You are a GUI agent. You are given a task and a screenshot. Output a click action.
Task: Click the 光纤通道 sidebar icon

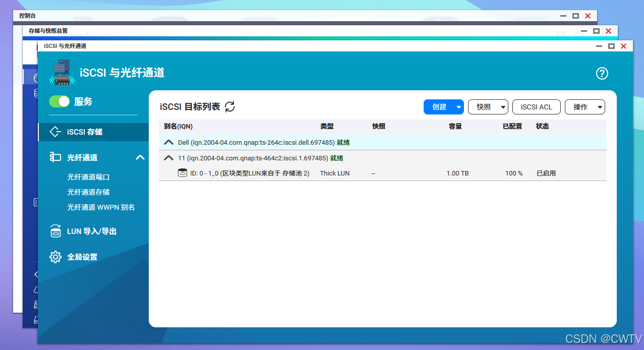coord(55,157)
